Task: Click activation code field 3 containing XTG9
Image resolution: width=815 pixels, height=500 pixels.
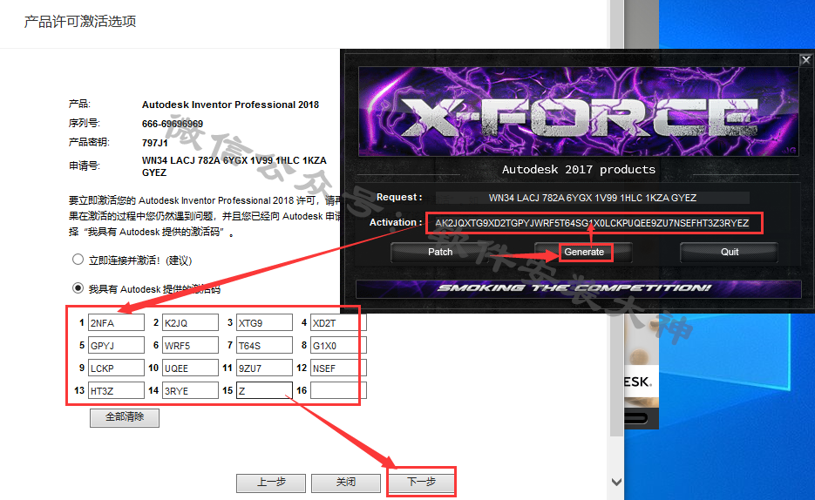Action: coord(264,322)
